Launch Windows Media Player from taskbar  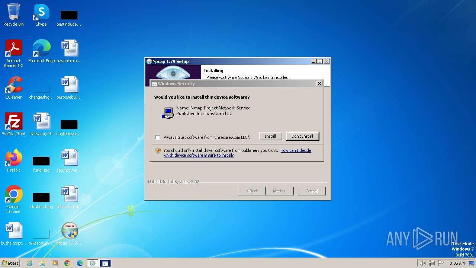(x=55, y=263)
